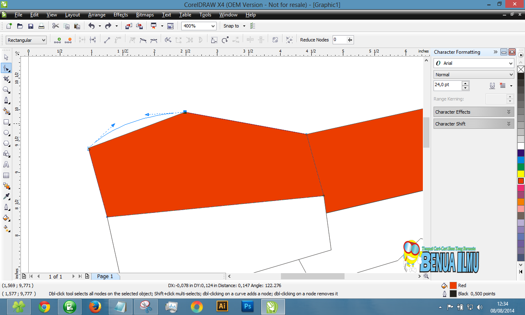The width and height of the screenshot is (525, 315).
Task: Select the Ellipse tool
Action: pyautogui.click(x=6, y=132)
